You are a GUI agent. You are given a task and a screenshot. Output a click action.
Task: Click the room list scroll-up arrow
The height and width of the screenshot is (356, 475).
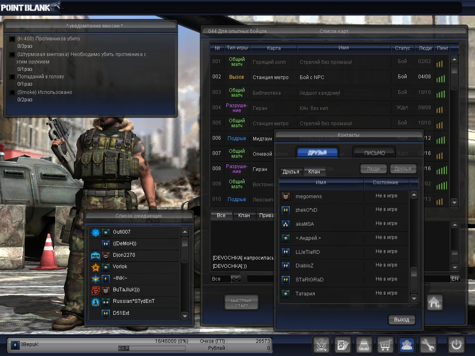454,59
